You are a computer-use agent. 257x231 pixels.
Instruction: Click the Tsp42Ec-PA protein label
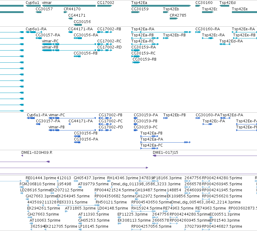coord(214,121)
